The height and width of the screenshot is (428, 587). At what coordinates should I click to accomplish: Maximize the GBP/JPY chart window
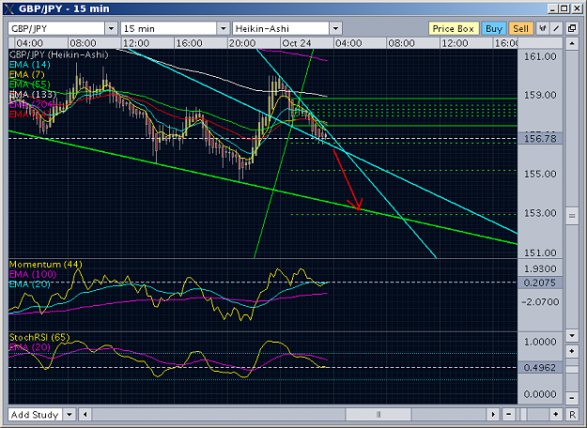[x=564, y=8]
